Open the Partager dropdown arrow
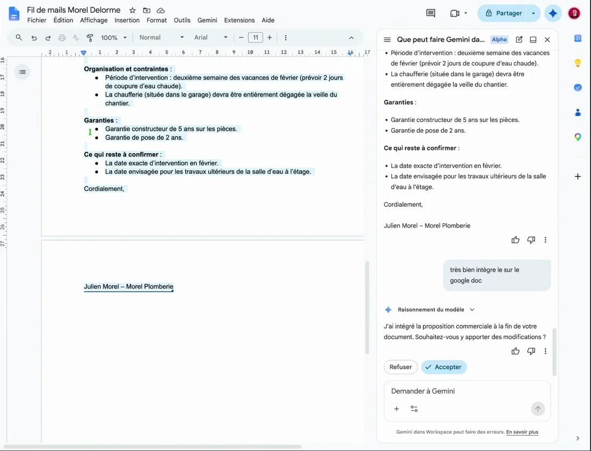 tap(533, 13)
